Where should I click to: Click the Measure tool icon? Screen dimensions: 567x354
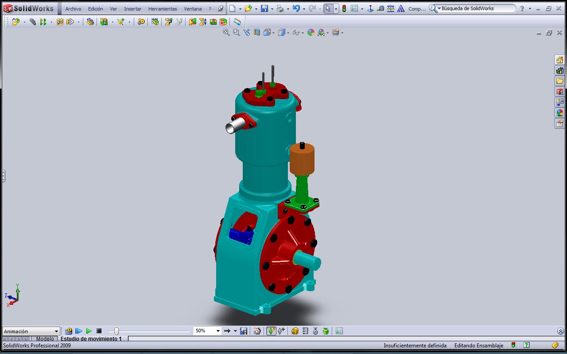pos(380,8)
